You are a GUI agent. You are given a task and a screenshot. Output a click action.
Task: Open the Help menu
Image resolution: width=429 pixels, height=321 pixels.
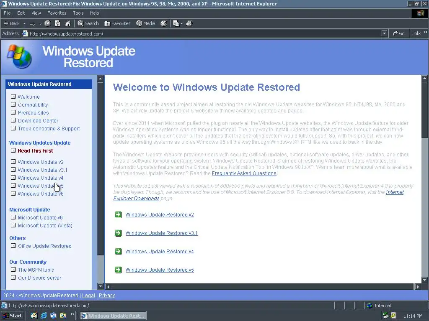coord(94,13)
